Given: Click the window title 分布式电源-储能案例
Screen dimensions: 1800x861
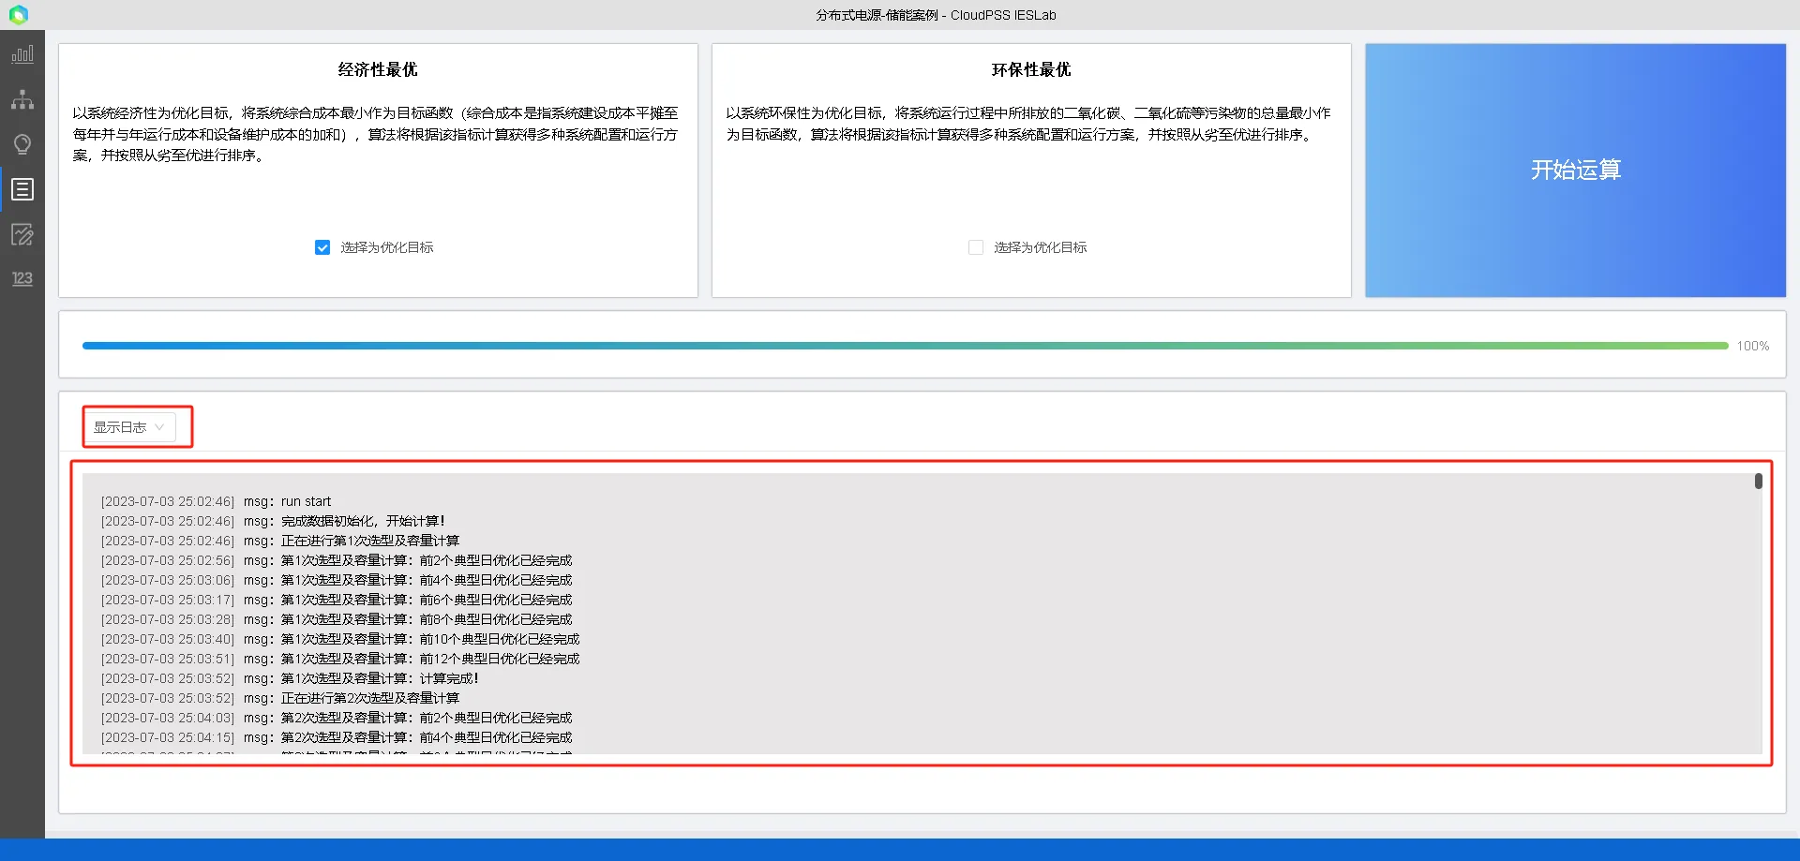Looking at the screenshot, I should point(877,15).
